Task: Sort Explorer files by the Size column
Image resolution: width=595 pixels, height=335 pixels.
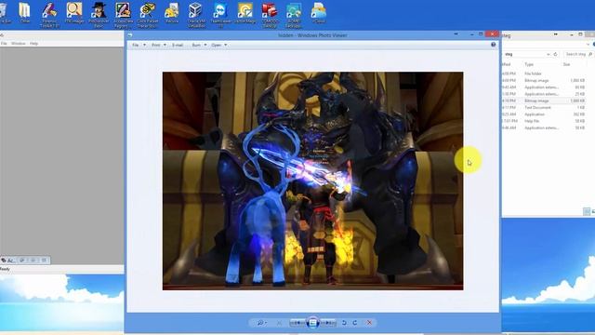Action: 566,64
